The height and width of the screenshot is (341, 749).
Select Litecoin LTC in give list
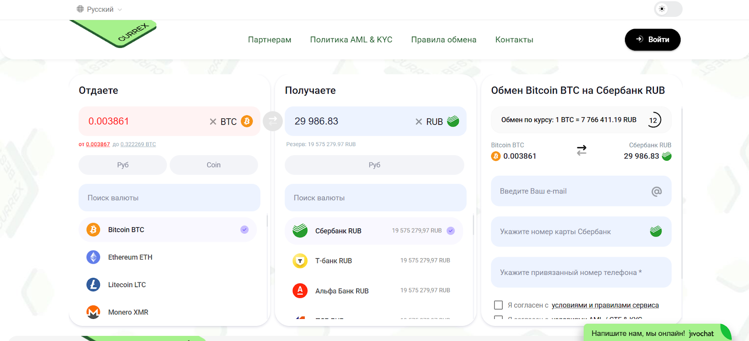click(168, 285)
